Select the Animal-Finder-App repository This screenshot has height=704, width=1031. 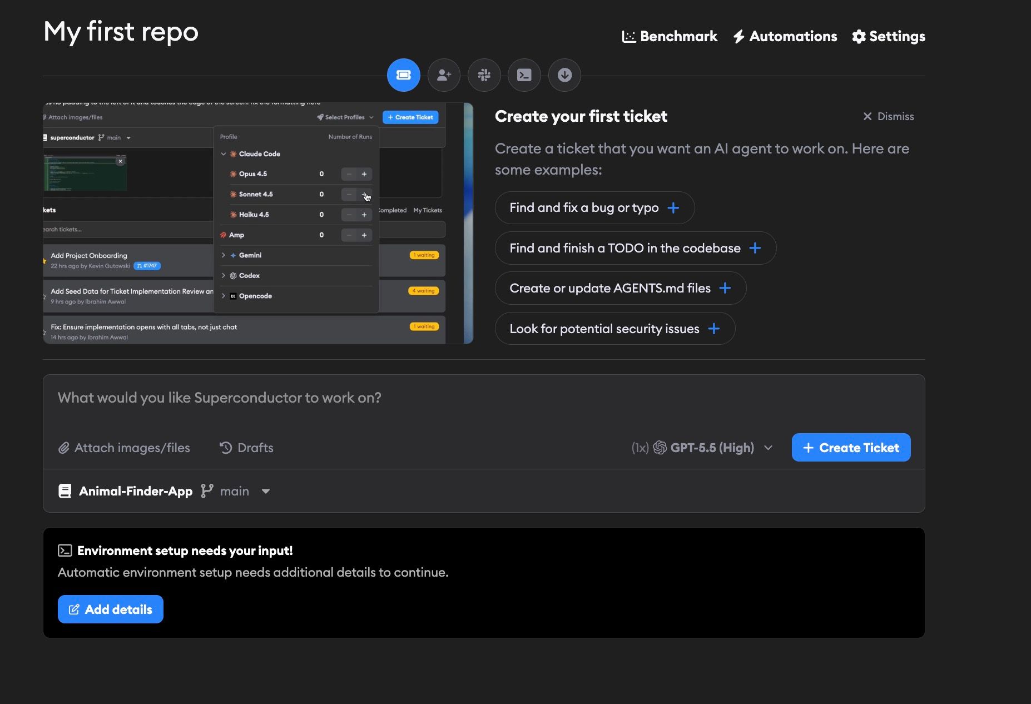point(126,491)
